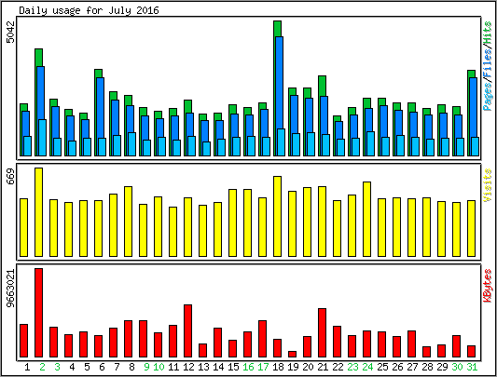Click the red KBytes bar for day 21

coord(322,332)
